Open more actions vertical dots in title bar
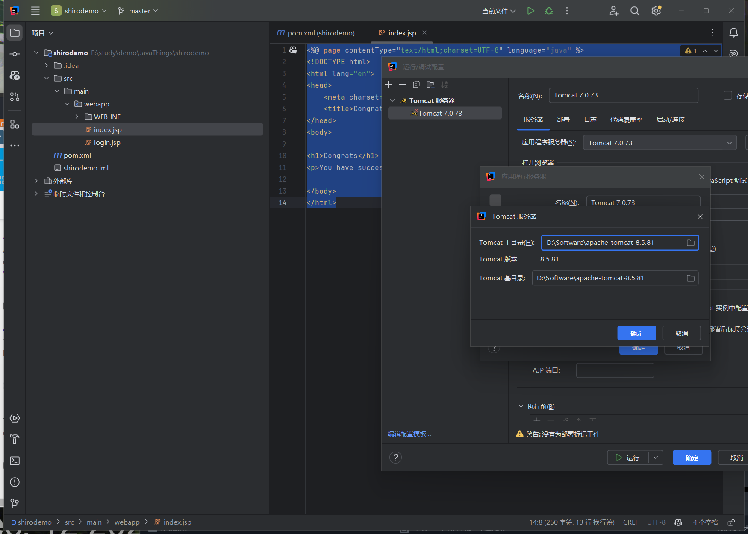 [x=567, y=11]
